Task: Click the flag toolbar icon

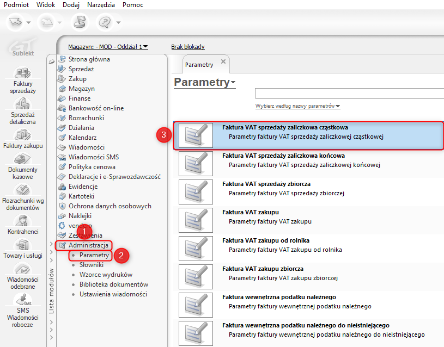Action: tap(80, 22)
